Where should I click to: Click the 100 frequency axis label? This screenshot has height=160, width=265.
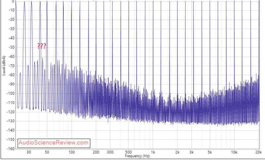(71, 152)
